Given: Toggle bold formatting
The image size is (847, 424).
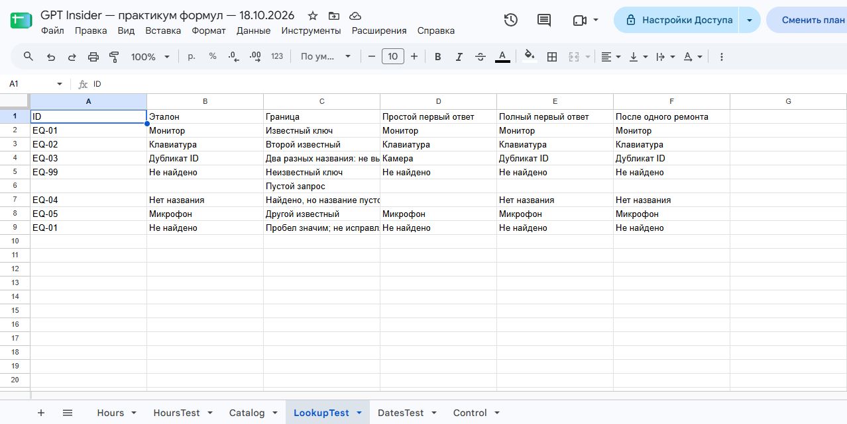Looking at the screenshot, I should 438,57.
